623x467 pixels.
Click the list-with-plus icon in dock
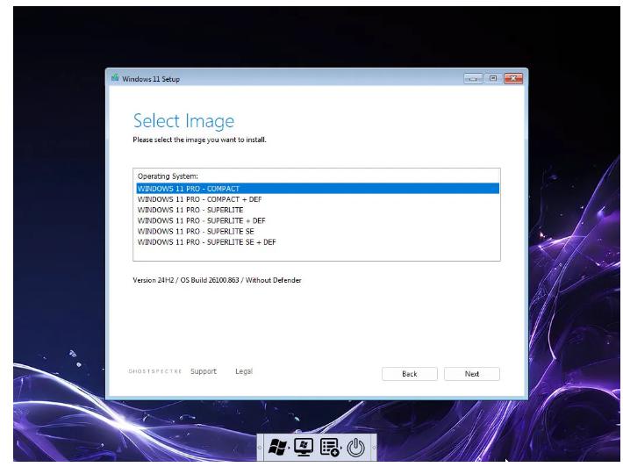(330, 448)
